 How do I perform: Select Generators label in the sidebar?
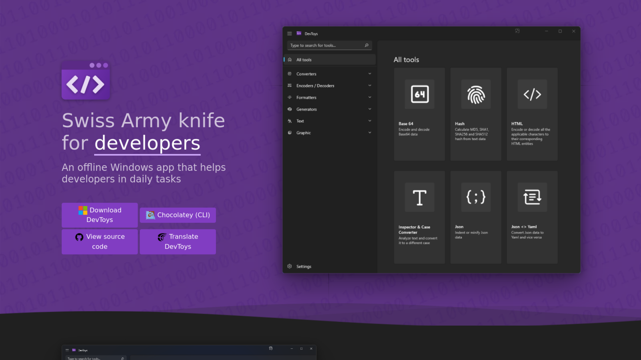(x=306, y=109)
